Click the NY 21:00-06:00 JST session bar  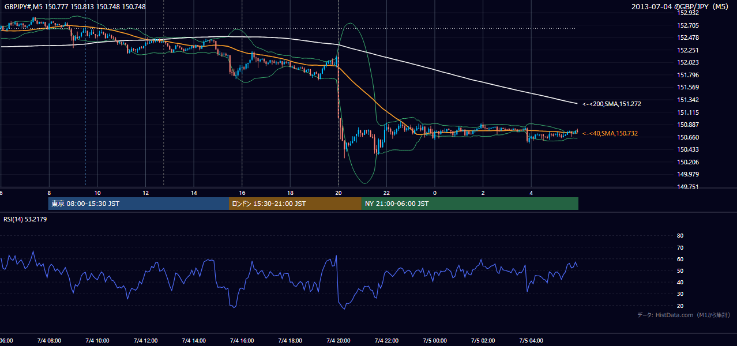click(x=470, y=204)
